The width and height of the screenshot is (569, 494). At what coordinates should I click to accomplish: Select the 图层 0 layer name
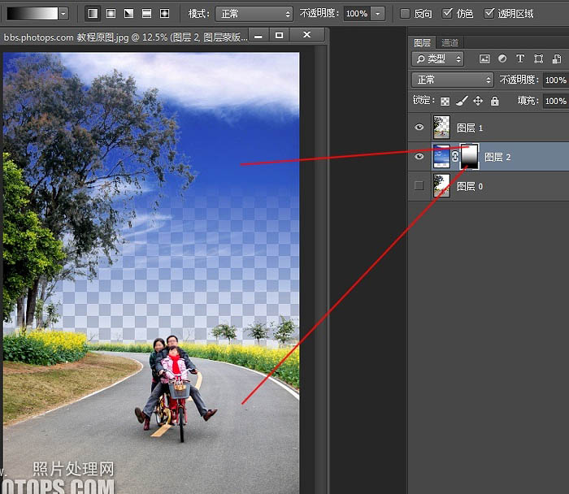470,186
